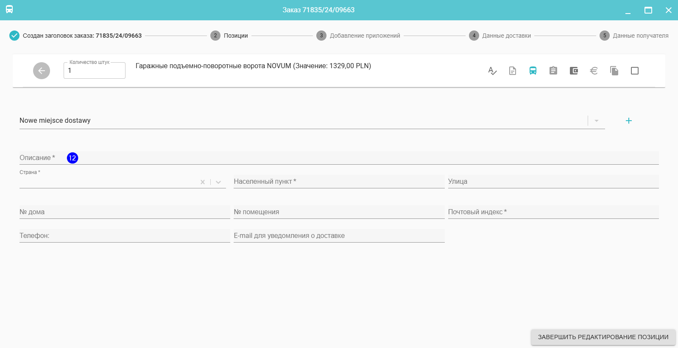Expand the Nowe miejsce dostawy dropdown
This screenshot has width=678, height=348.
point(597,121)
